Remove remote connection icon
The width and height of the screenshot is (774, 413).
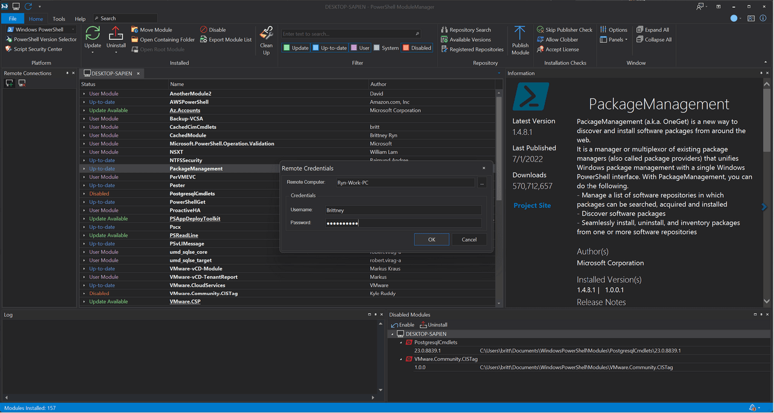(22, 83)
